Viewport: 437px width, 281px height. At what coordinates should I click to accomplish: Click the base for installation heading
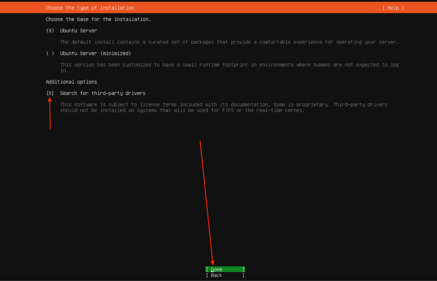(x=98, y=19)
